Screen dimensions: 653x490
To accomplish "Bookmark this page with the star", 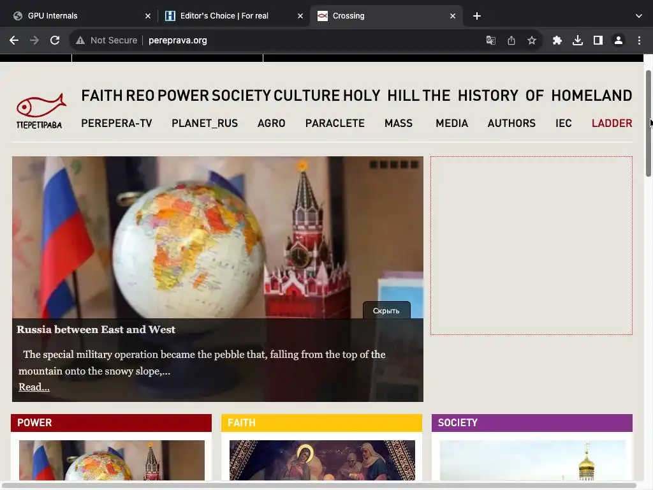I will pyautogui.click(x=532, y=40).
